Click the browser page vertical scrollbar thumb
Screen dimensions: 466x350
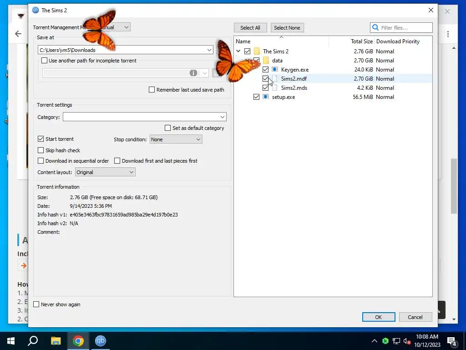click(x=454, y=186)
